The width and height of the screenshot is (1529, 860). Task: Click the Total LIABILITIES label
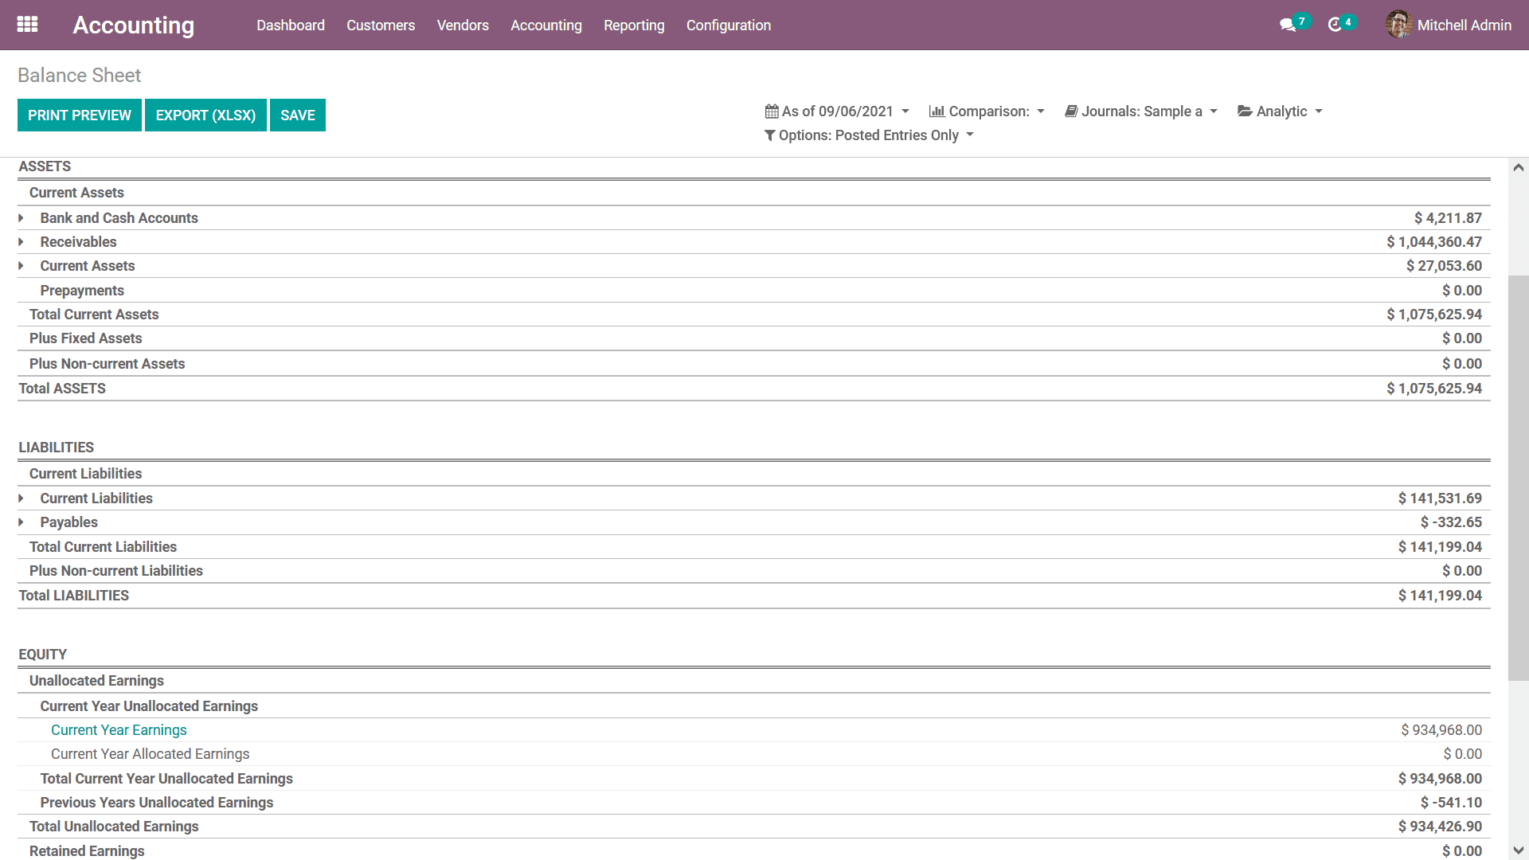(x=73, y=596)
